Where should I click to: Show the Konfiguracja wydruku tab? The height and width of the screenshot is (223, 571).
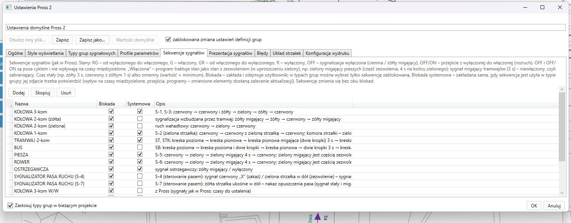tap(327, 53)
